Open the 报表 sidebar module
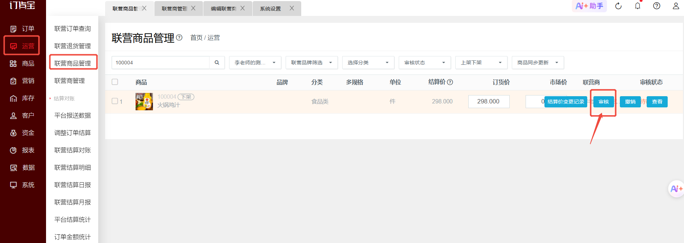Image resolution: width=684 pixels, height=243 pixels. point(22,150)
